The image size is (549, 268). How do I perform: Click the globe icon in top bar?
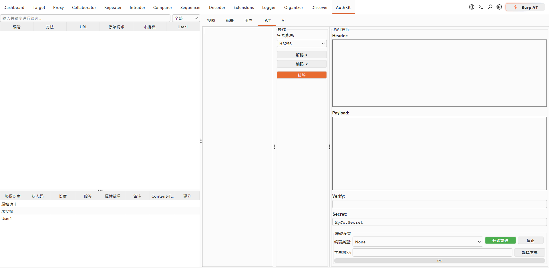(x=472, y=7)
